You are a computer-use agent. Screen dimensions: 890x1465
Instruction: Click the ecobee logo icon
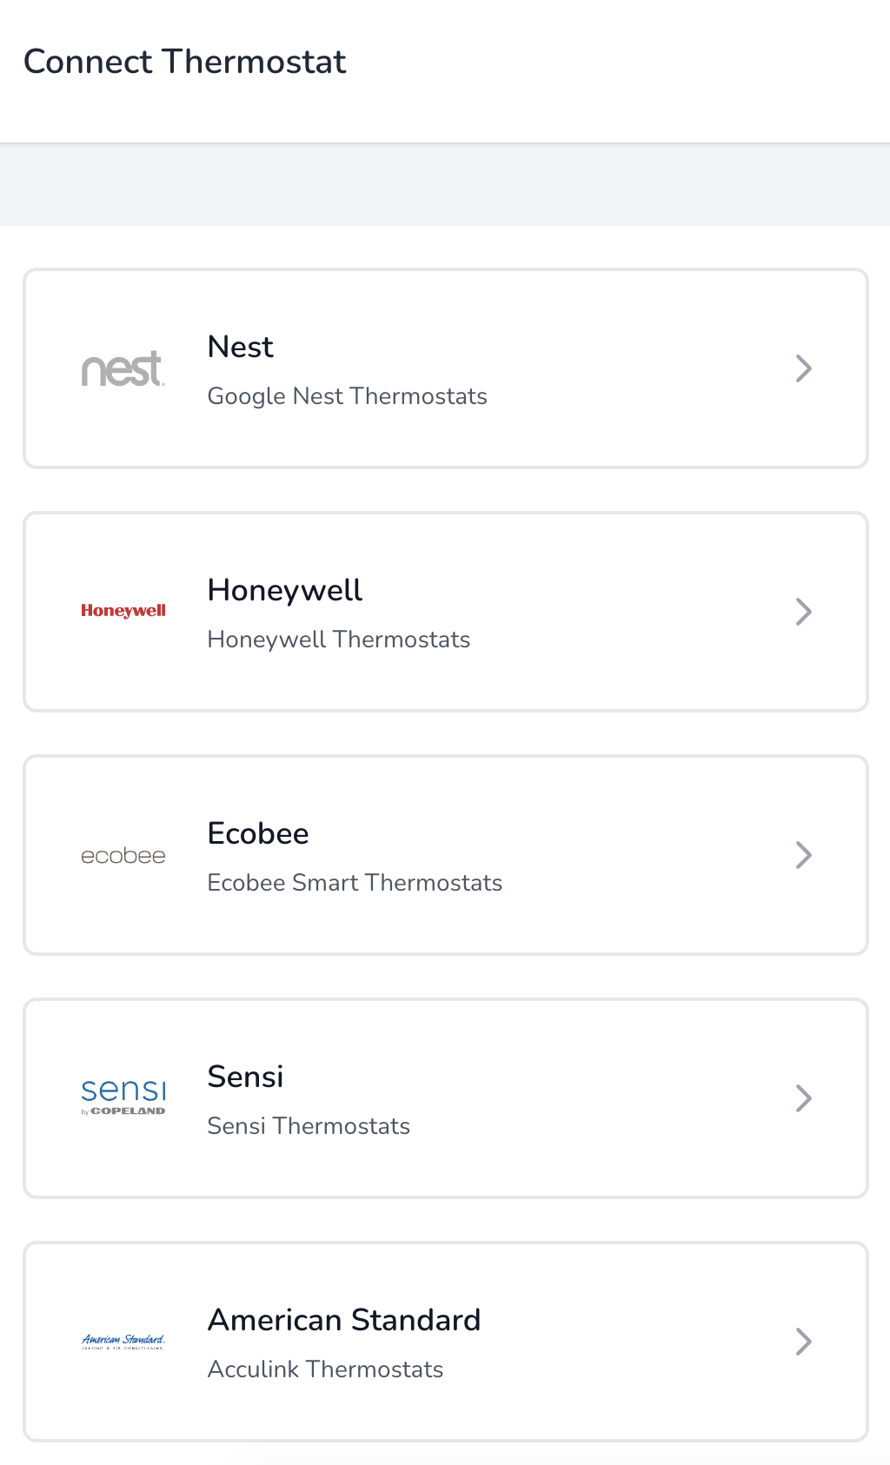(x=123, y=856)
